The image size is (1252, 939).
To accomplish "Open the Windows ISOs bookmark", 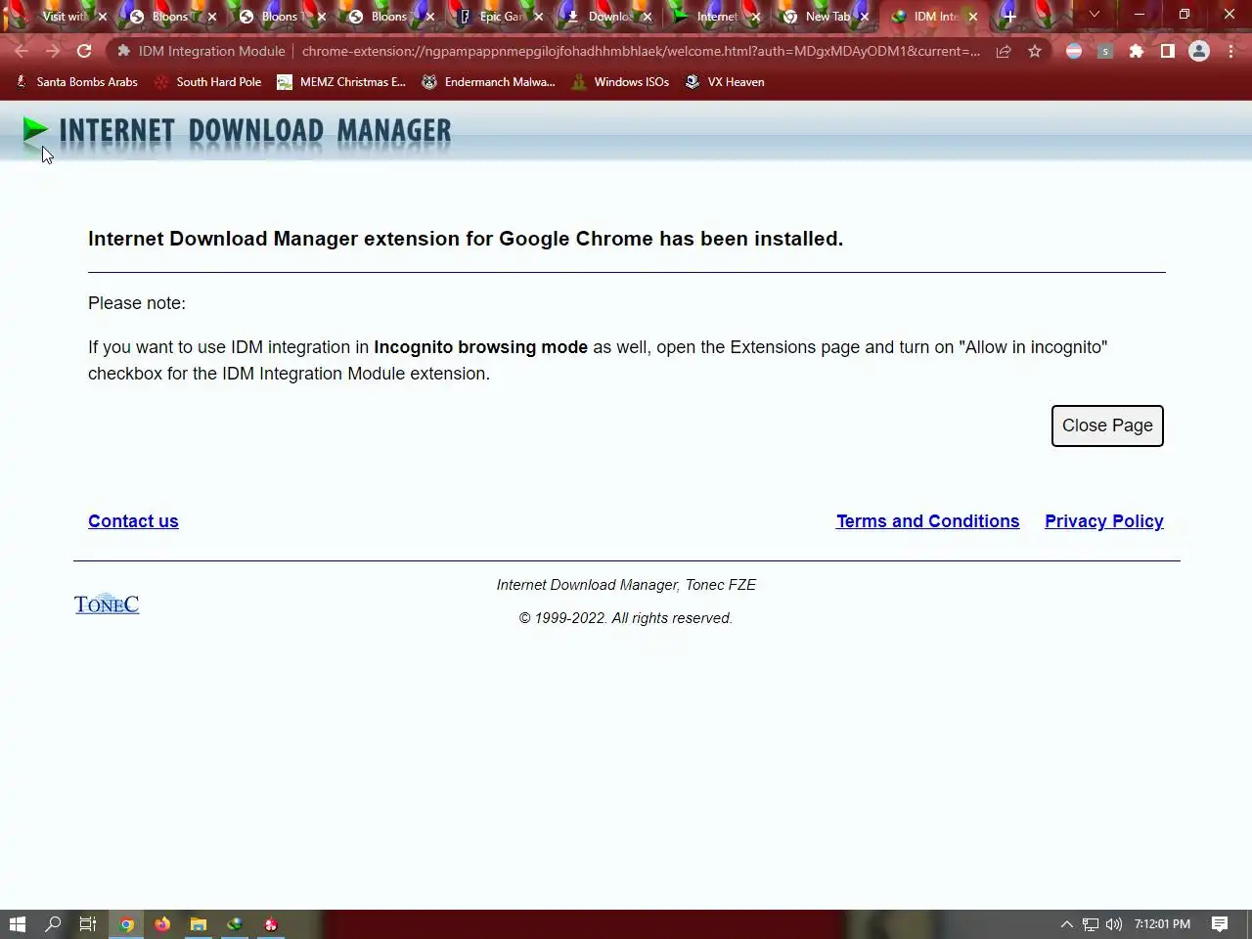I will click(x=620, y=82).
